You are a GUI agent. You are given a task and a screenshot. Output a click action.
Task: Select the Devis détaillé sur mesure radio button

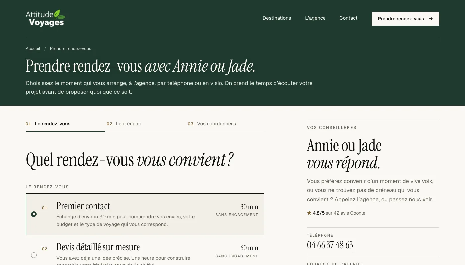click(34, 255)
